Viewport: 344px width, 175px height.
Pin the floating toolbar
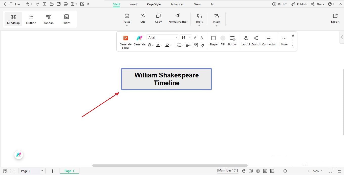coord(293,36)
